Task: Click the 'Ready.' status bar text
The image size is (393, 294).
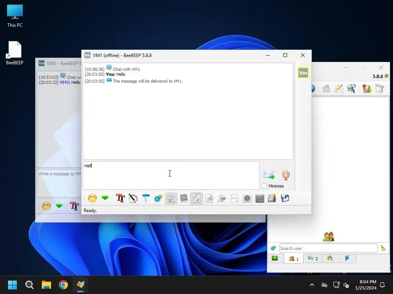Action: tap(90, 211)
